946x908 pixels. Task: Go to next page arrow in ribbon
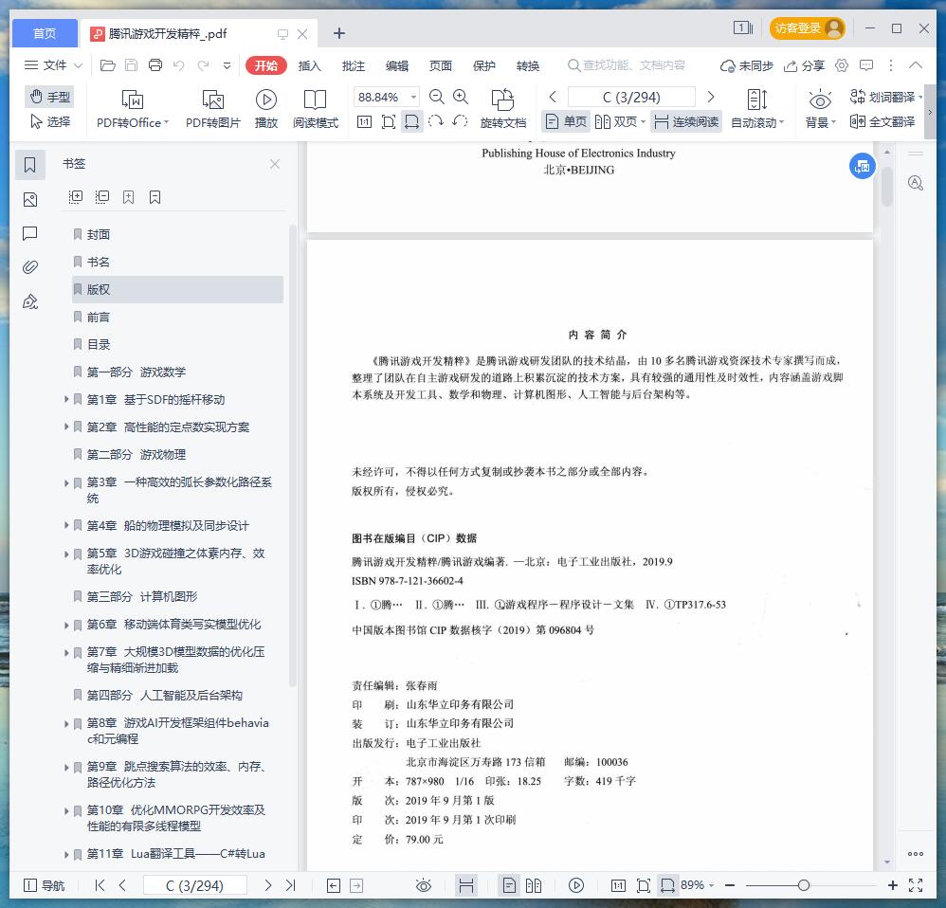point(711,97)
